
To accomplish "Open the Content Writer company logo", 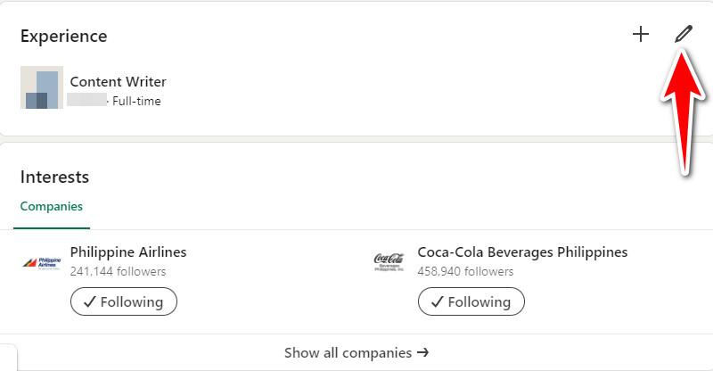I will (x=42, y=87).
